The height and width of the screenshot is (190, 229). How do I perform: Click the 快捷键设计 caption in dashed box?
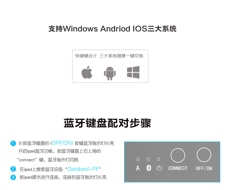click(86, 56)
